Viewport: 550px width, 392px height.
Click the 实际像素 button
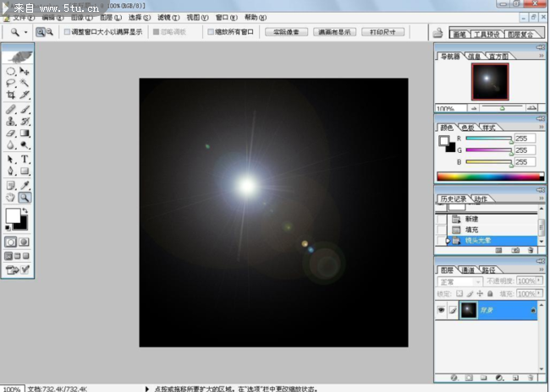click(x=286, y=31)
